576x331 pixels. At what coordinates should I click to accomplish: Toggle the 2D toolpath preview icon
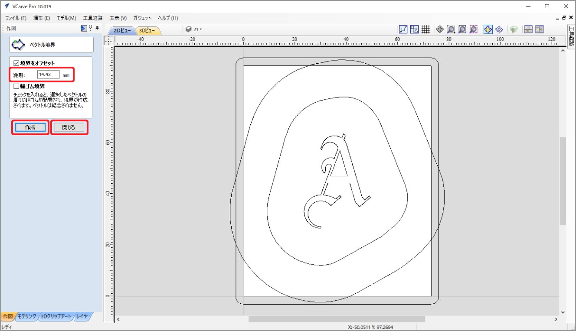[x=488, y=29]
